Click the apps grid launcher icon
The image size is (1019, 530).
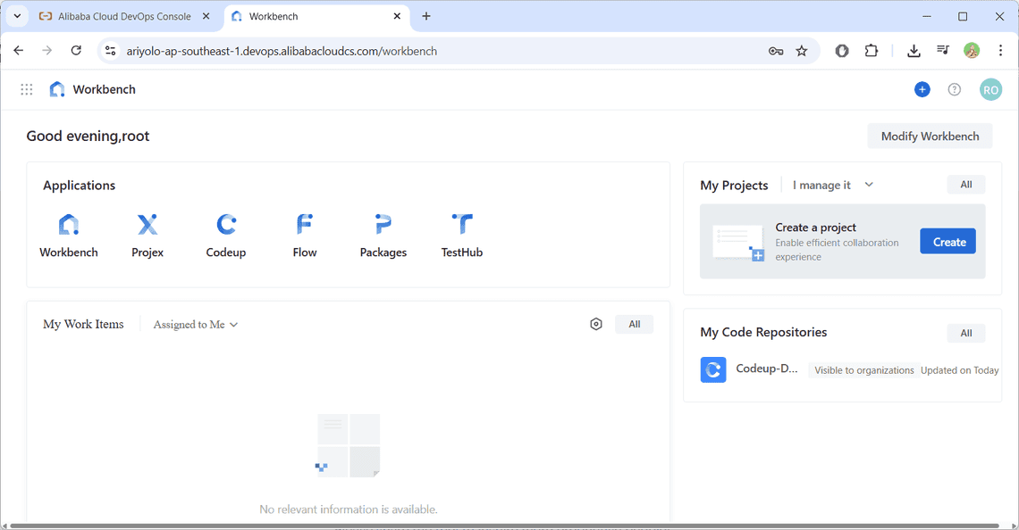[x=26, y=89]
